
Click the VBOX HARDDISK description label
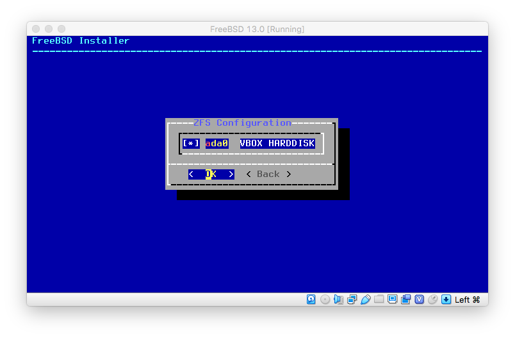click(277, 144)
